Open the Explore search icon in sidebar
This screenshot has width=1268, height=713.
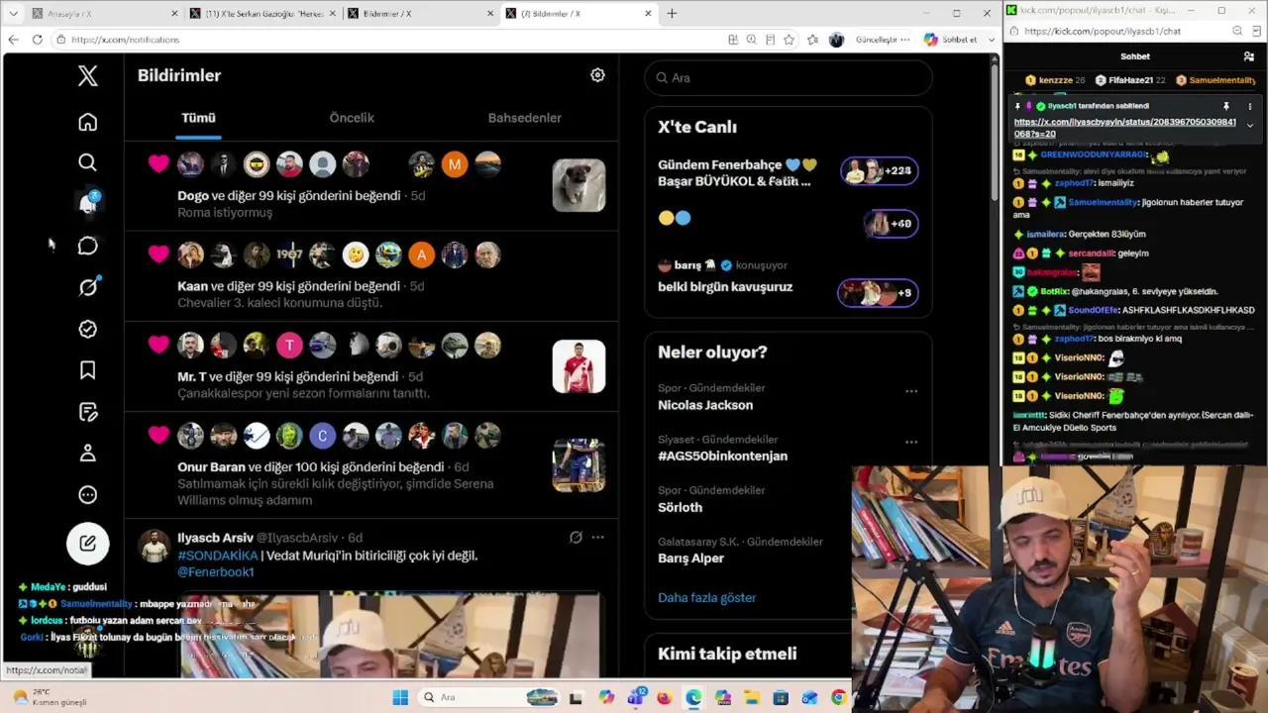click(88, 162)
